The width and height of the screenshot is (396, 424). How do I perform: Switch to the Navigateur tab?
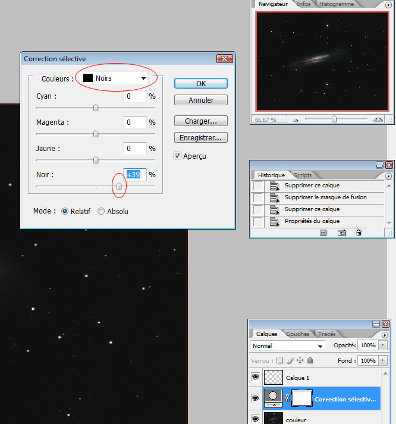(273, 4)
